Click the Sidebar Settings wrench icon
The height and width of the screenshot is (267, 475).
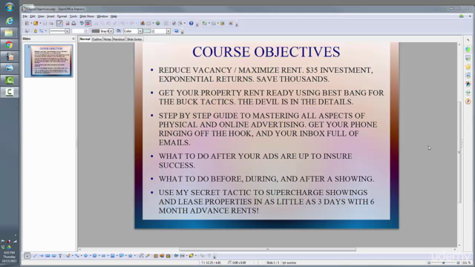(x=468, y=39)
